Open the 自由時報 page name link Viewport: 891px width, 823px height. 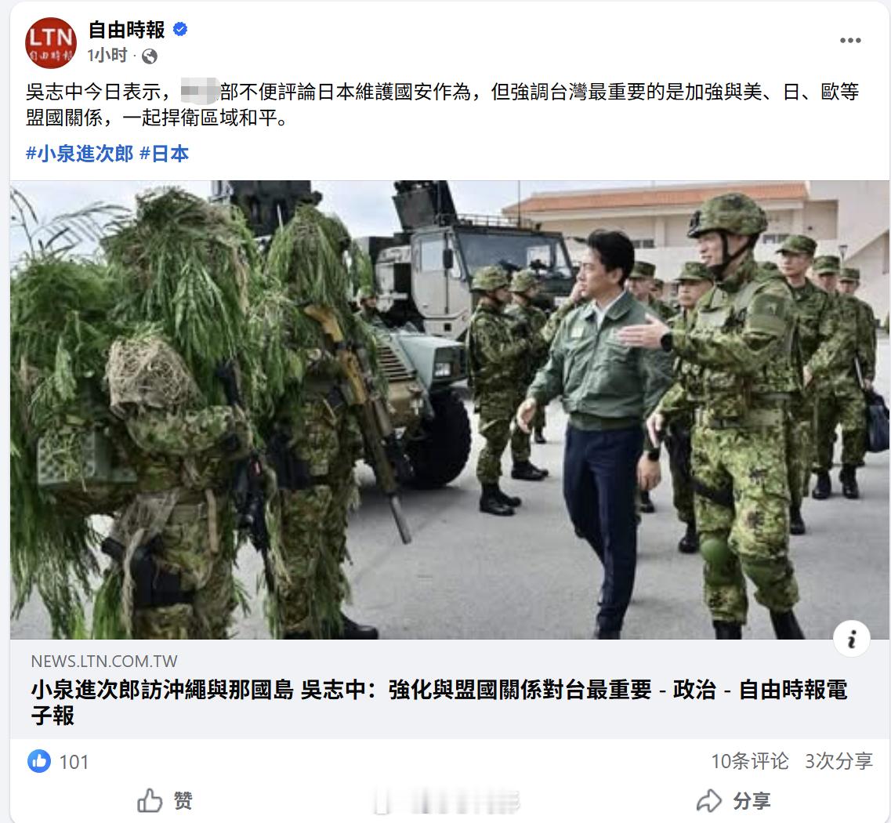pos(127,30)
